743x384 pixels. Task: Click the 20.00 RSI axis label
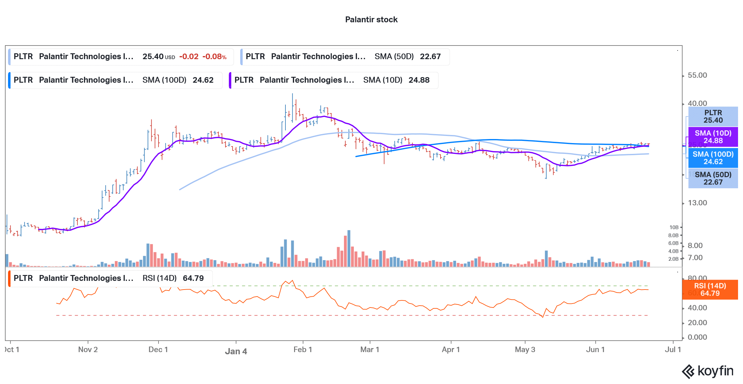[697, 323]
